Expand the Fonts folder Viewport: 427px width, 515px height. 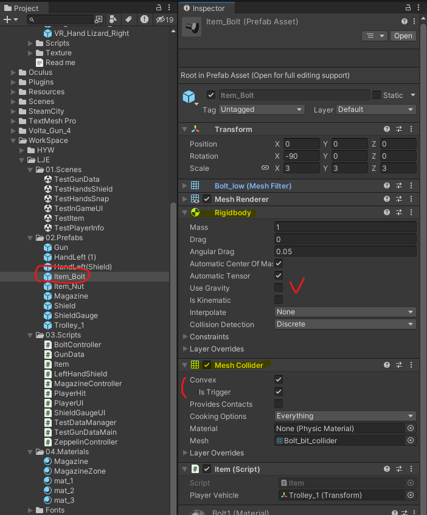(30, 510)
